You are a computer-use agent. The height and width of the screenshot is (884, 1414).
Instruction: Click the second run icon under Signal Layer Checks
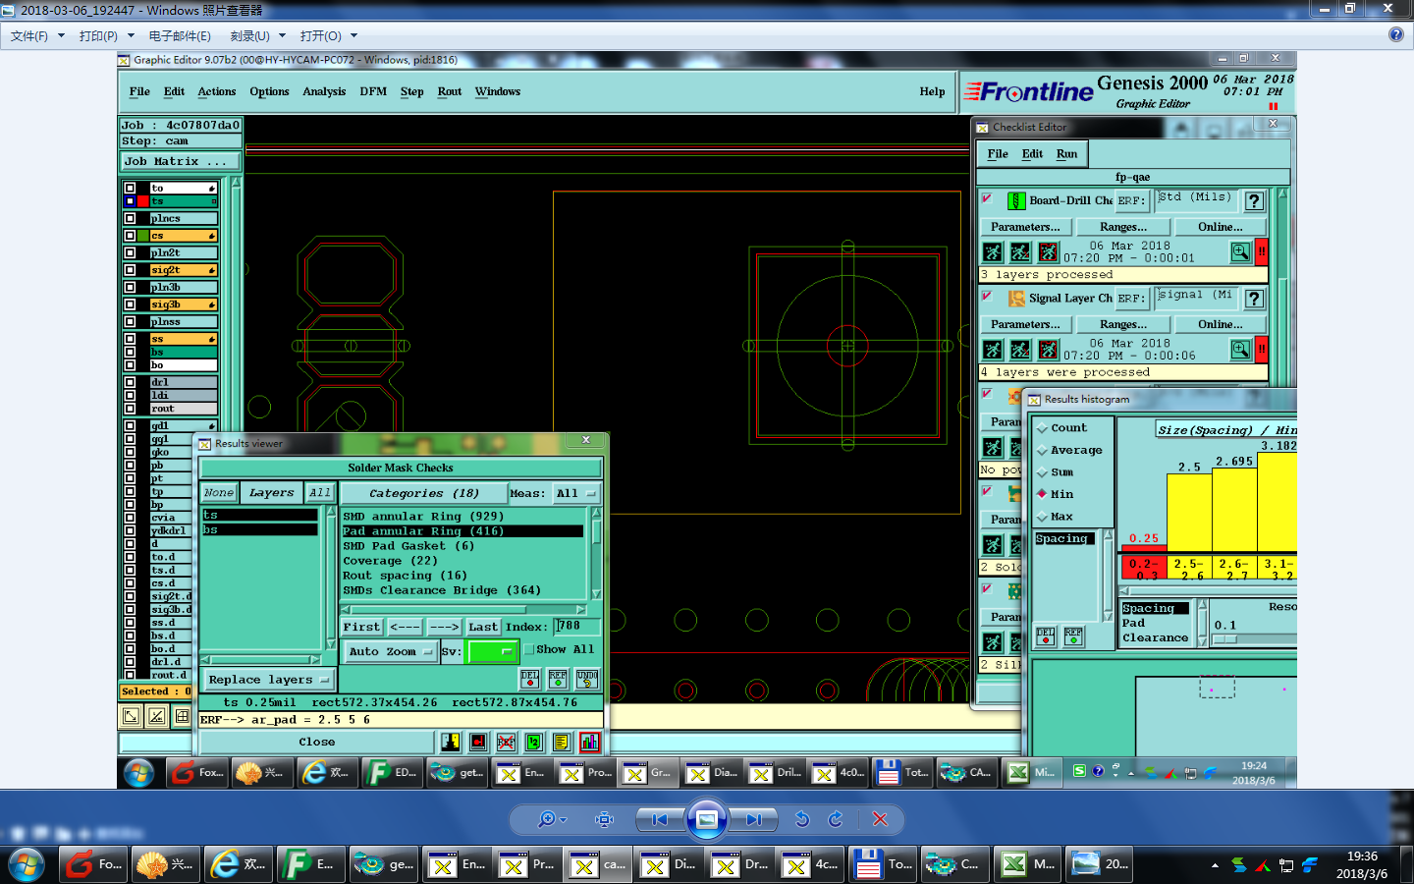(1021, 350)
